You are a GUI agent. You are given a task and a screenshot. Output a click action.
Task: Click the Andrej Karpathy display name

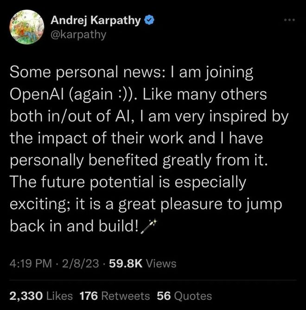pyautogui.click(x=95, y=20)
